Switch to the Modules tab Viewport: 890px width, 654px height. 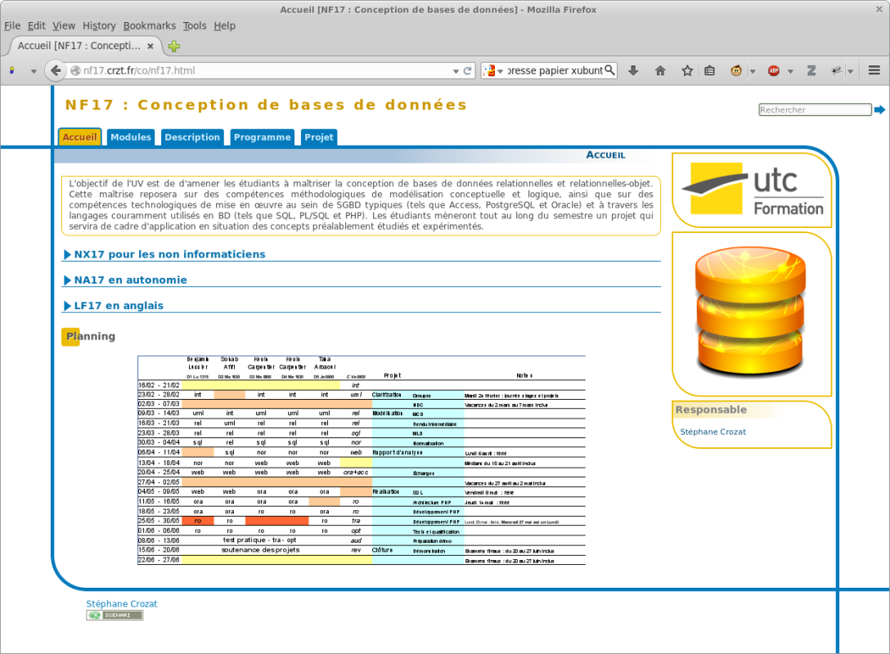(131, 137)
